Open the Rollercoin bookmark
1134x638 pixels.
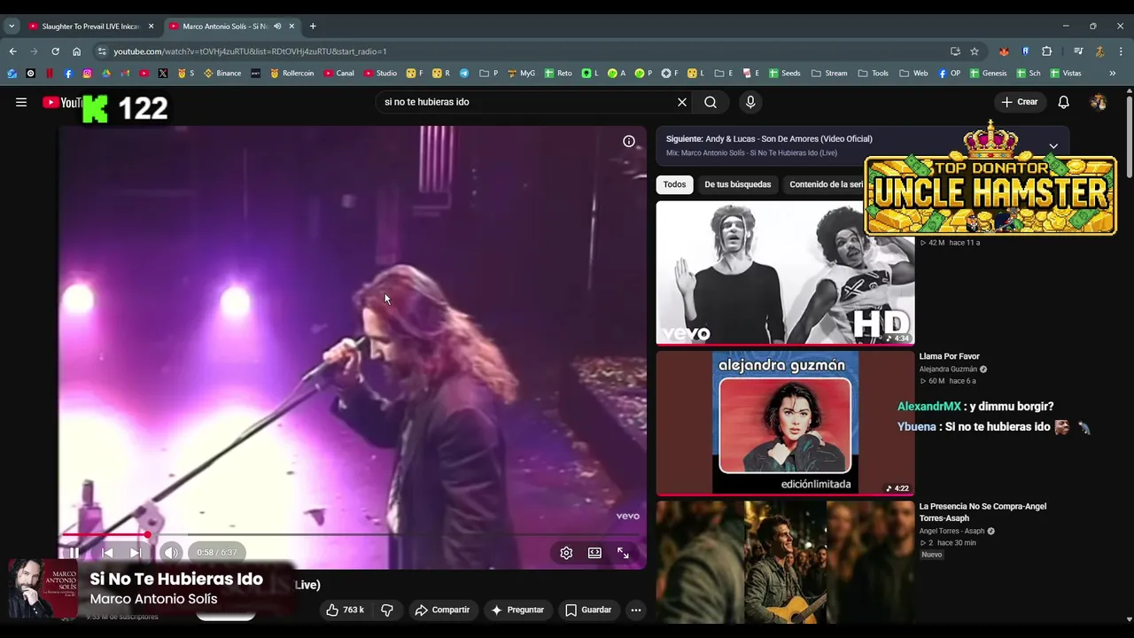tap(291, 74)
